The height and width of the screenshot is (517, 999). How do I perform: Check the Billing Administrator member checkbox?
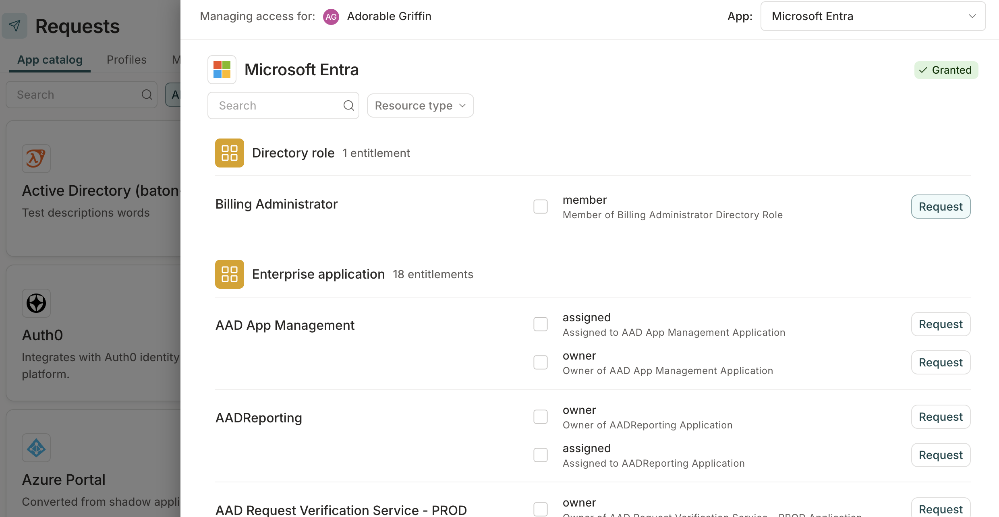click(x=541, y=207)
